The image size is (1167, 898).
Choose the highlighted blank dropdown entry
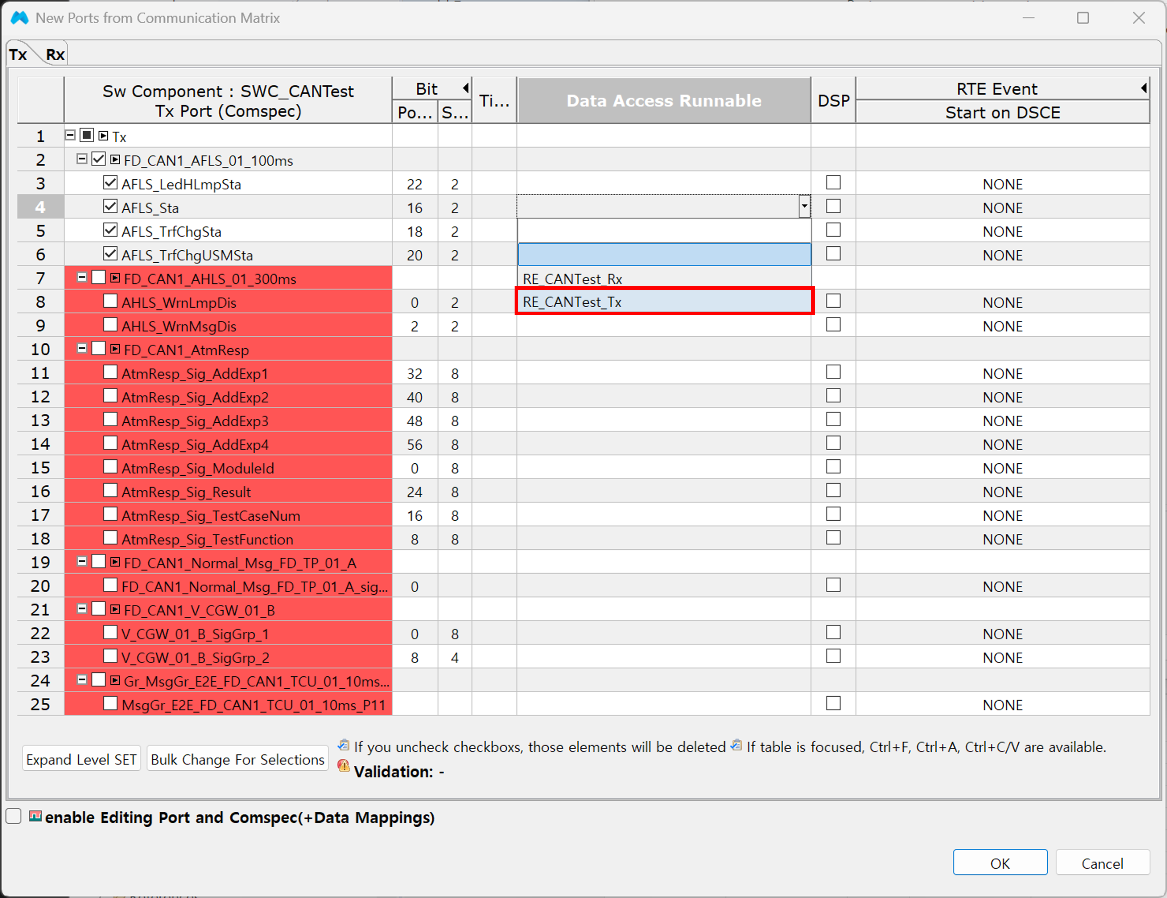(664, 254)
